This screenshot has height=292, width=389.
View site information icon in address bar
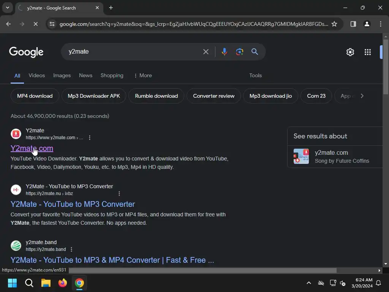[x=52, y=24]
